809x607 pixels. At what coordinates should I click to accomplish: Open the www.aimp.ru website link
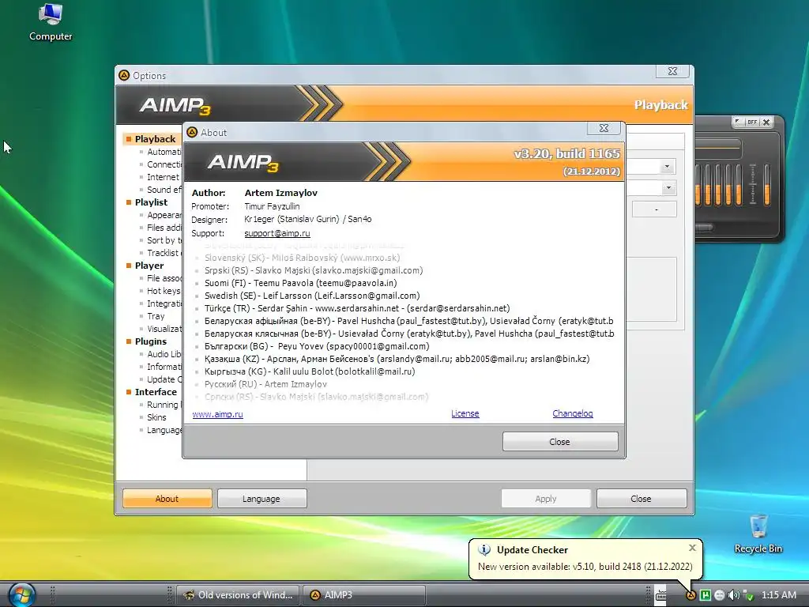tap(217, 414)
